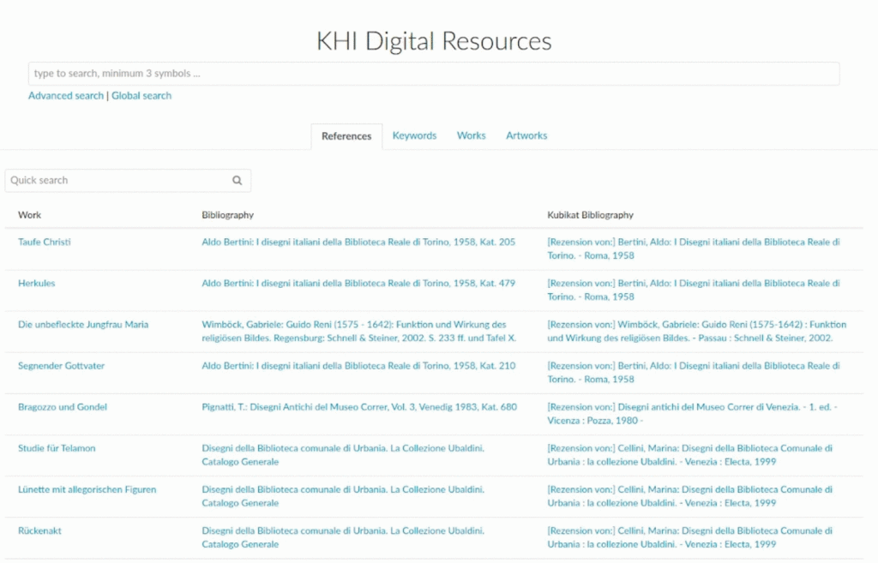Image resolution: width=878 pixels, height=563 pixels.
Task: Open Kubikat Bertini entry in Herkules row
Action: 694,290
